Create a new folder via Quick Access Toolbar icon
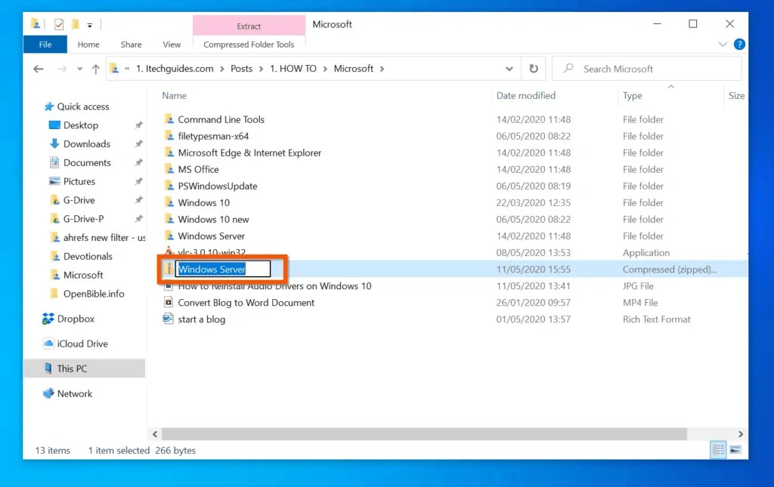The image size is (774, 487). click(74, 23)
